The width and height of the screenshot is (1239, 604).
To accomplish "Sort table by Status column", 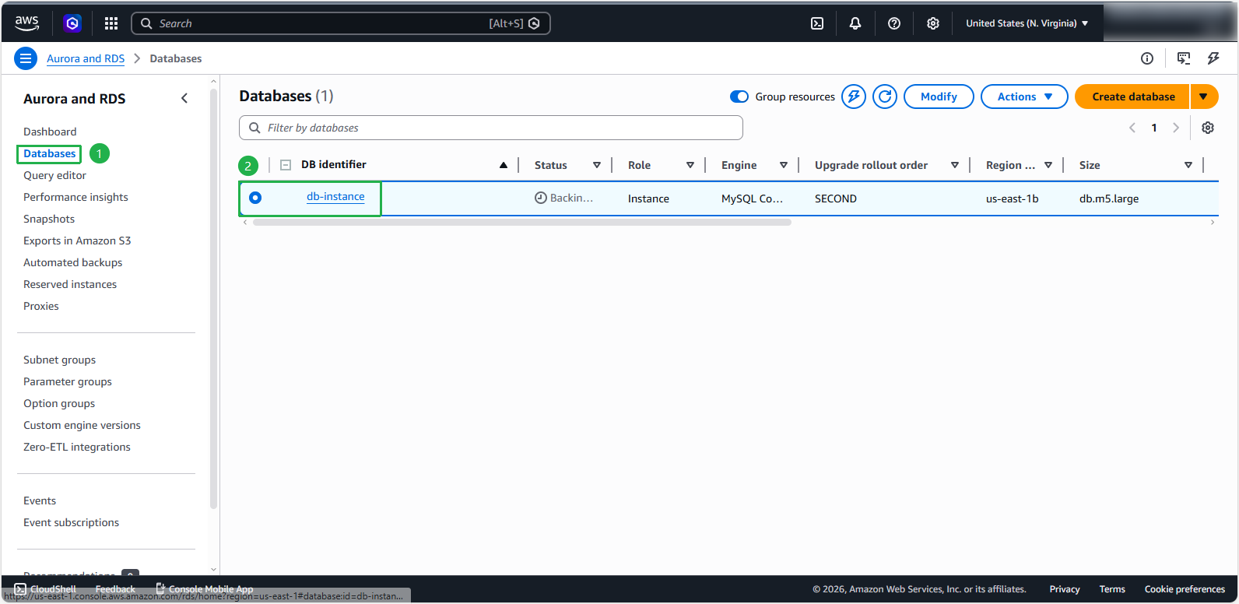I will tap(597, 165).
